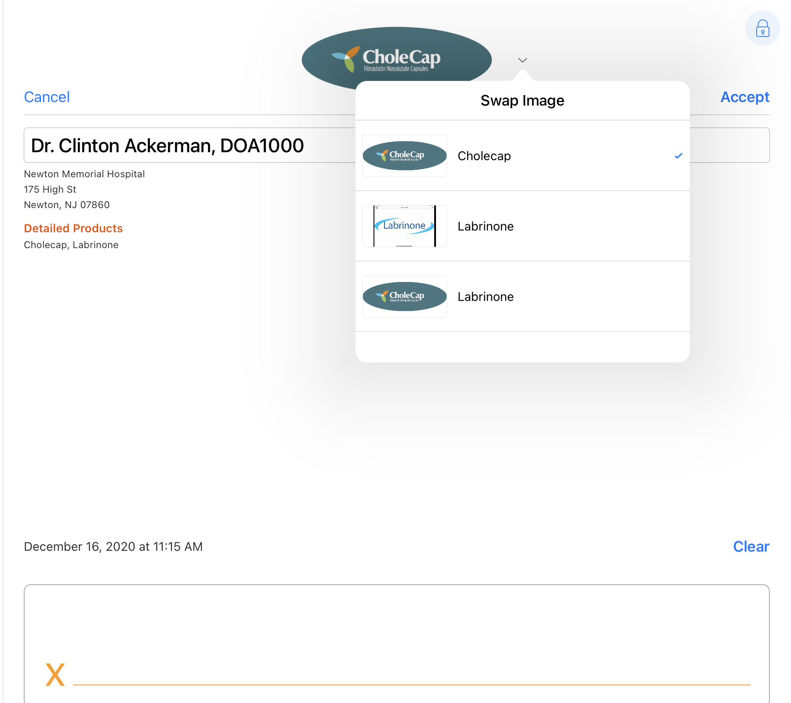Select the Cholecap option in Swap Image
Image resolution: width=791 pixels, height=703 pixels.
484,156
